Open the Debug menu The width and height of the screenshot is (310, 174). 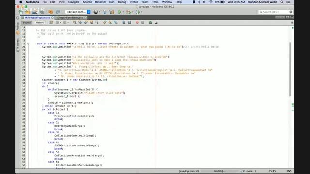(x=122, y=2)
